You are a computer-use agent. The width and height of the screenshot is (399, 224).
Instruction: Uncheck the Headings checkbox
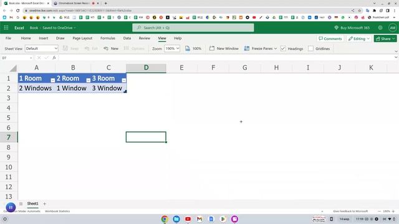coord(283,49)
